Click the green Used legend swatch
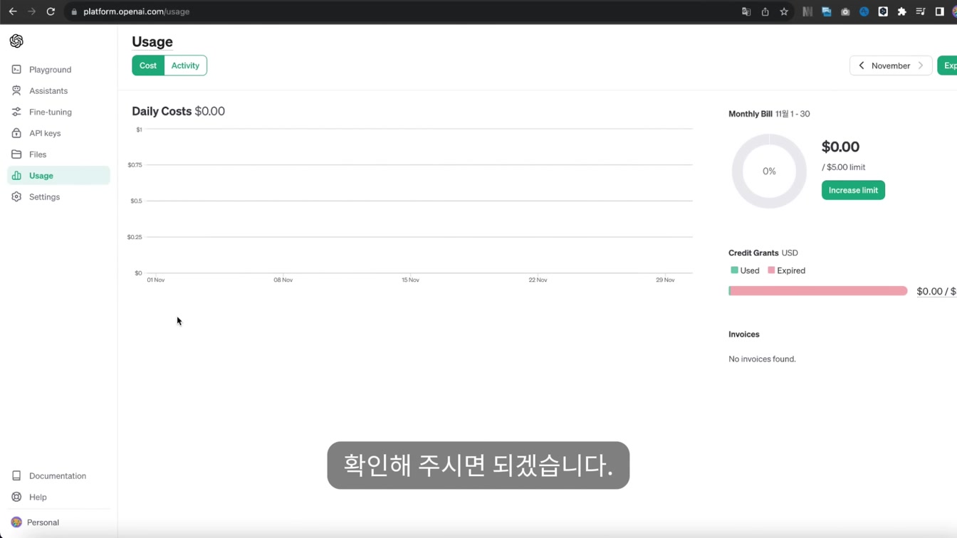Image resolution: width=957 pixels, height=538 pixels. (734, 270)
